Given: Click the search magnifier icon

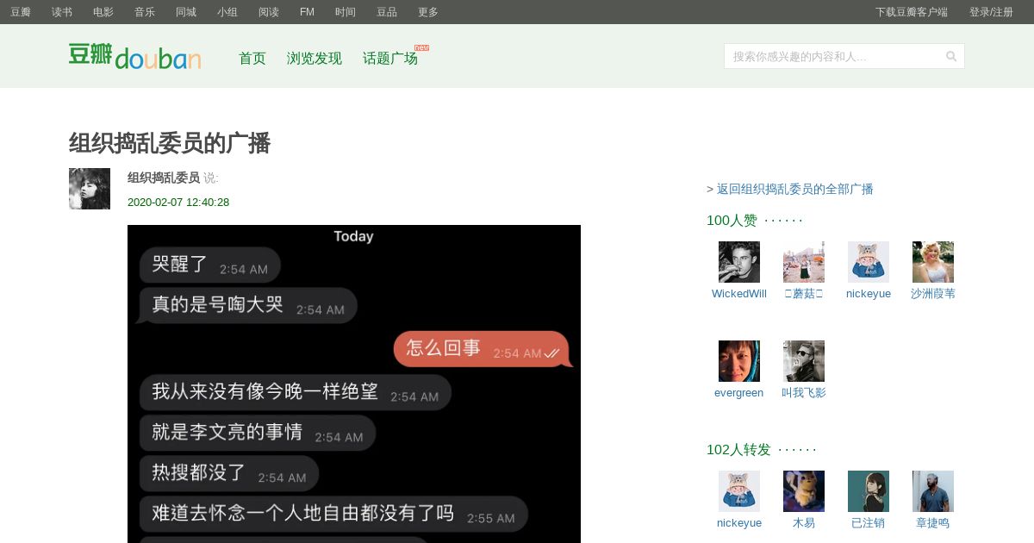Looking at the screenshot, I should [951, 56].
